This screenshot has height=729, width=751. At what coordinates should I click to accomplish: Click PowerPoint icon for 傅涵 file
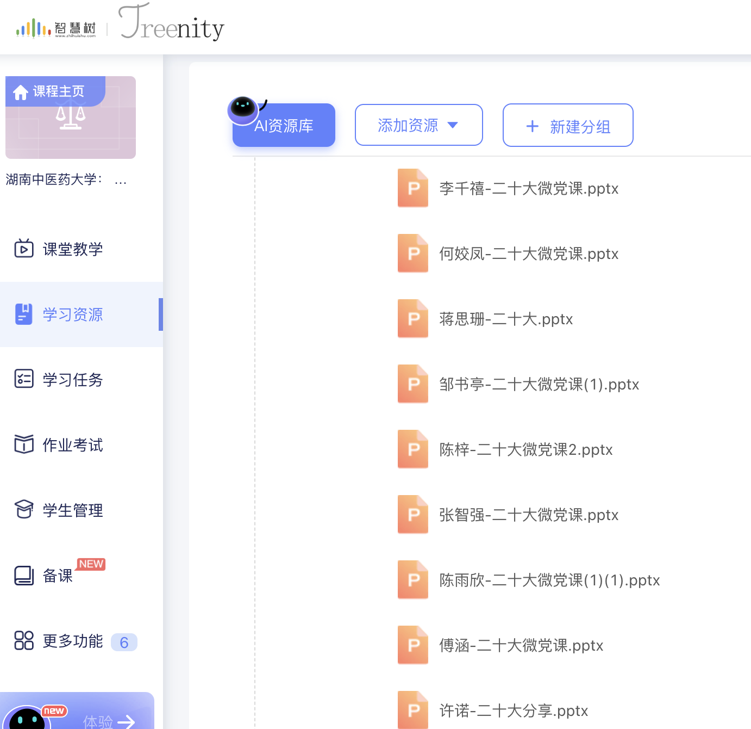coord(413,645)
